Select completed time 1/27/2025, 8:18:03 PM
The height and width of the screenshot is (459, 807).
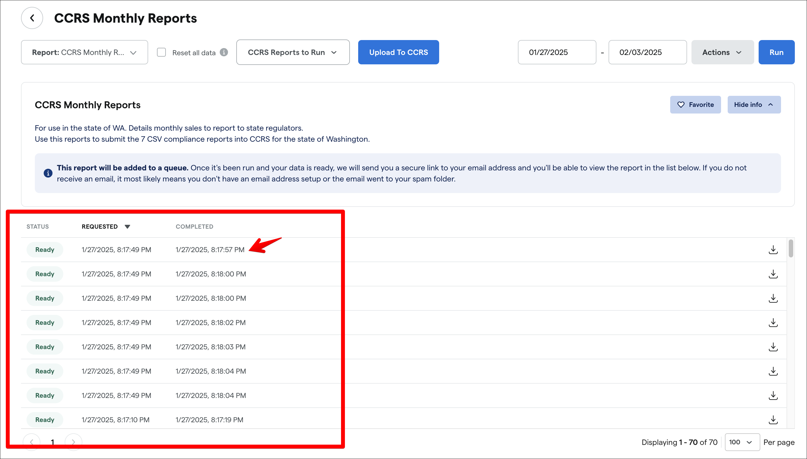pyautogui.click(x=211, y=347)
